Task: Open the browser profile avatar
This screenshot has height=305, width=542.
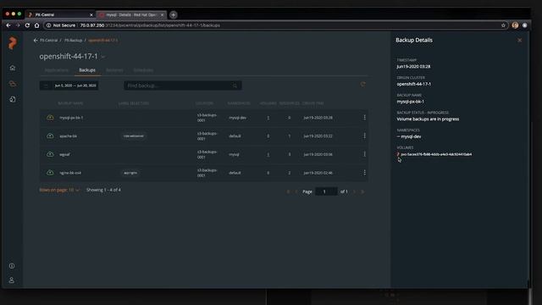Action: click(515, 25)
